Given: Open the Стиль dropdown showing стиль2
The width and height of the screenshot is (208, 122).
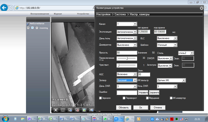Looking at the screenshot, I should pyautogui.click(x=186, y=53).
